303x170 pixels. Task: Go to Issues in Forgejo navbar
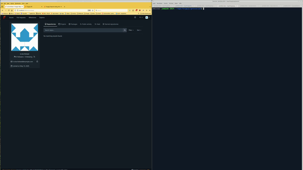[x=11, y=17]
